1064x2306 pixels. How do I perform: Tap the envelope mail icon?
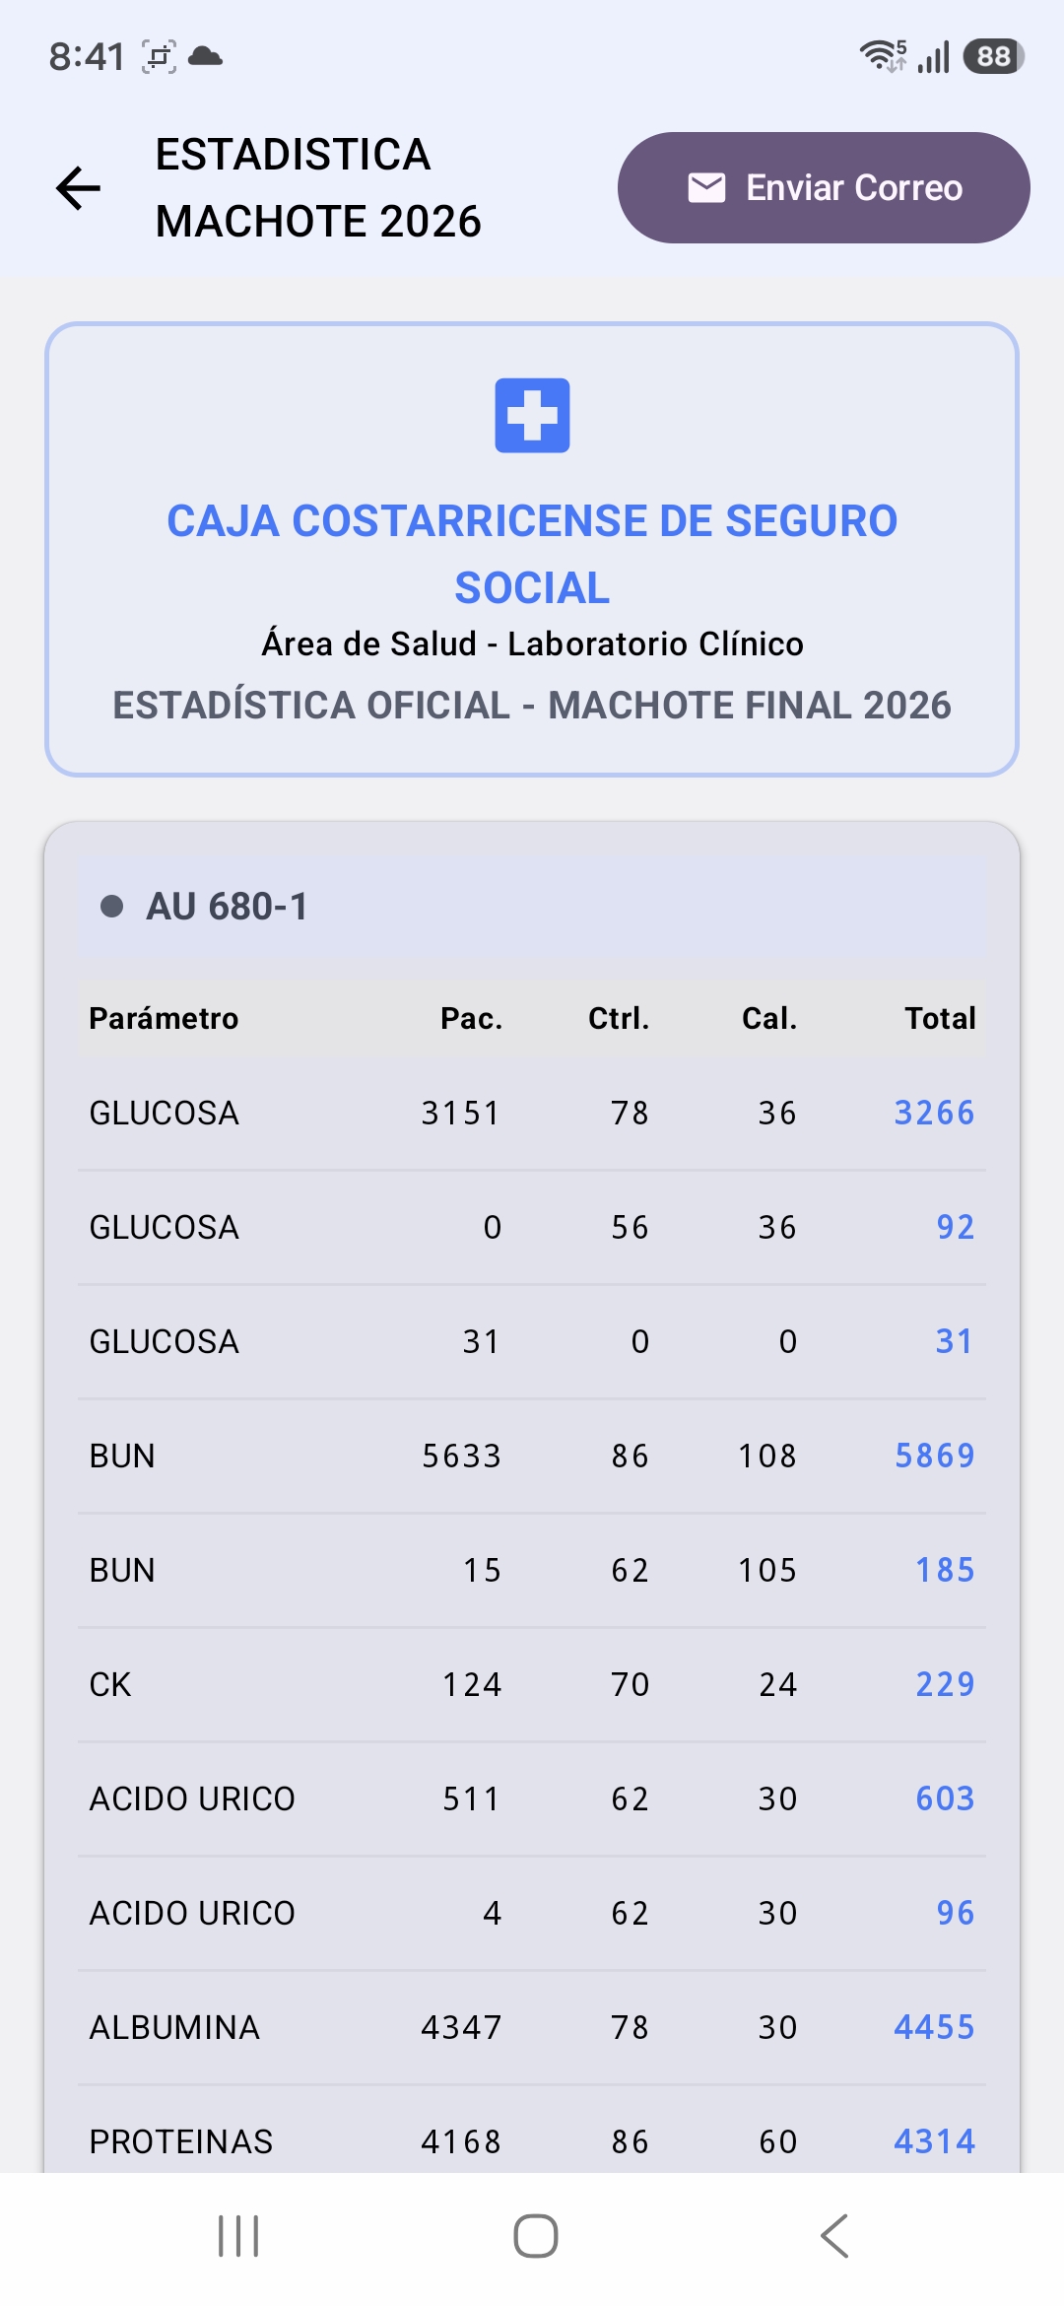706,187
